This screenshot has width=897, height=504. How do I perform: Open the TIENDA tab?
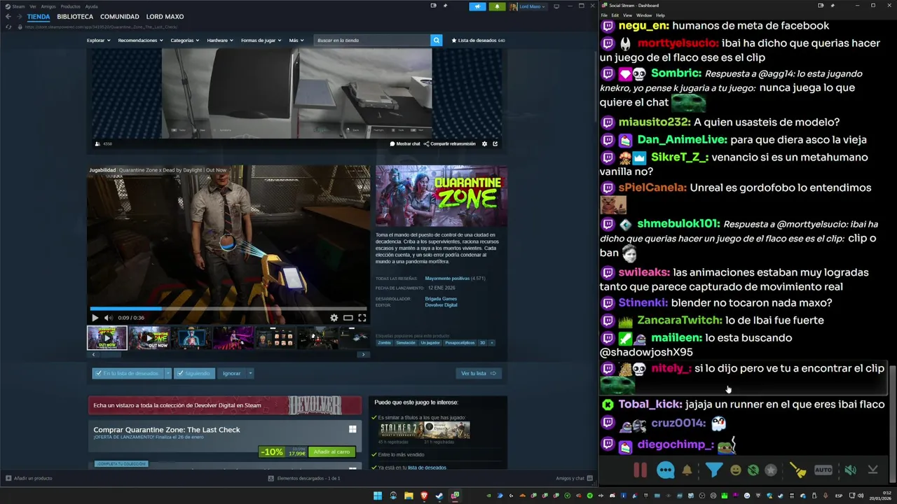point(39,17)
